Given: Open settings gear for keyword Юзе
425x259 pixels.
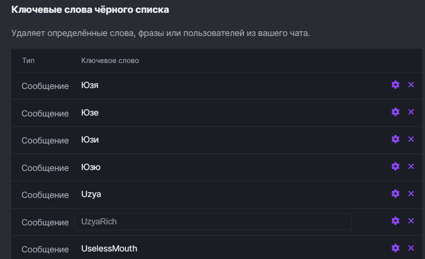Looking at the screenshot, I should click(x=396, y=112).
